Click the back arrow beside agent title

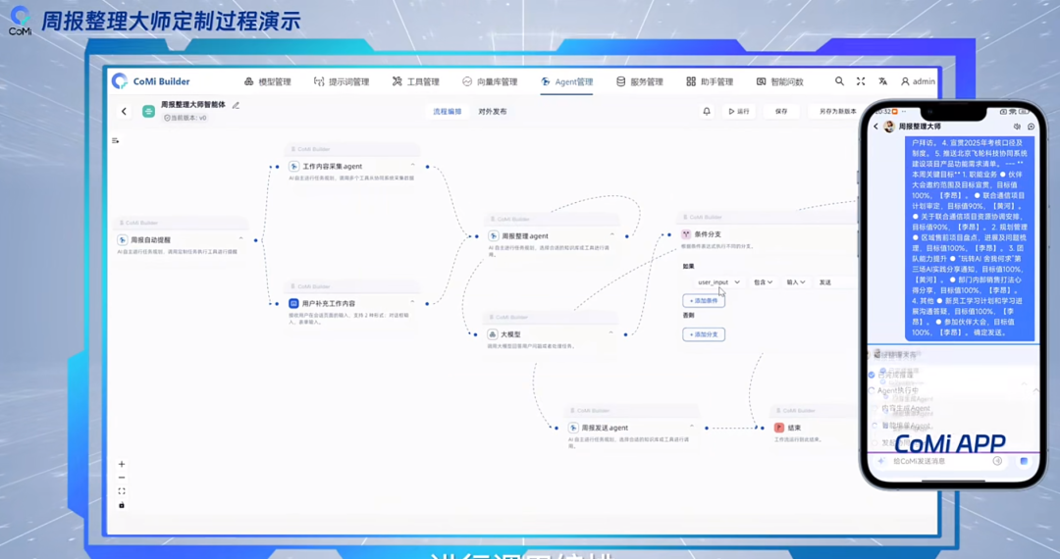coord(124,112)
